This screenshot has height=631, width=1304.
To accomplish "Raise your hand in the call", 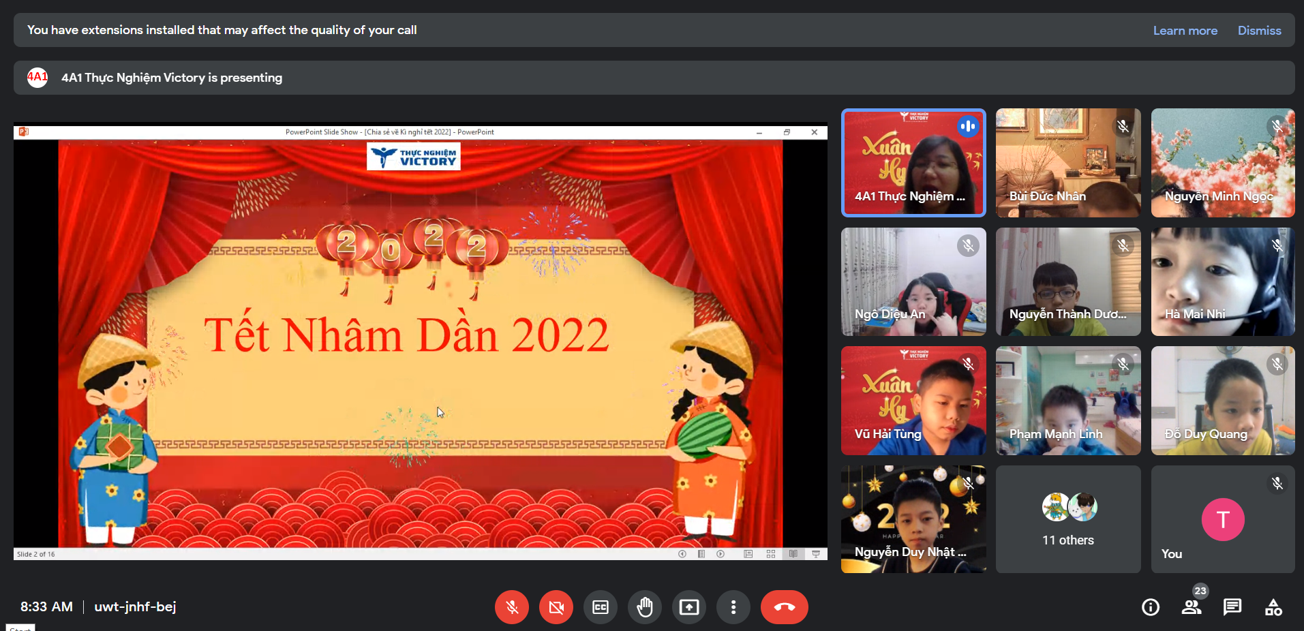I will tap(644, 606).
